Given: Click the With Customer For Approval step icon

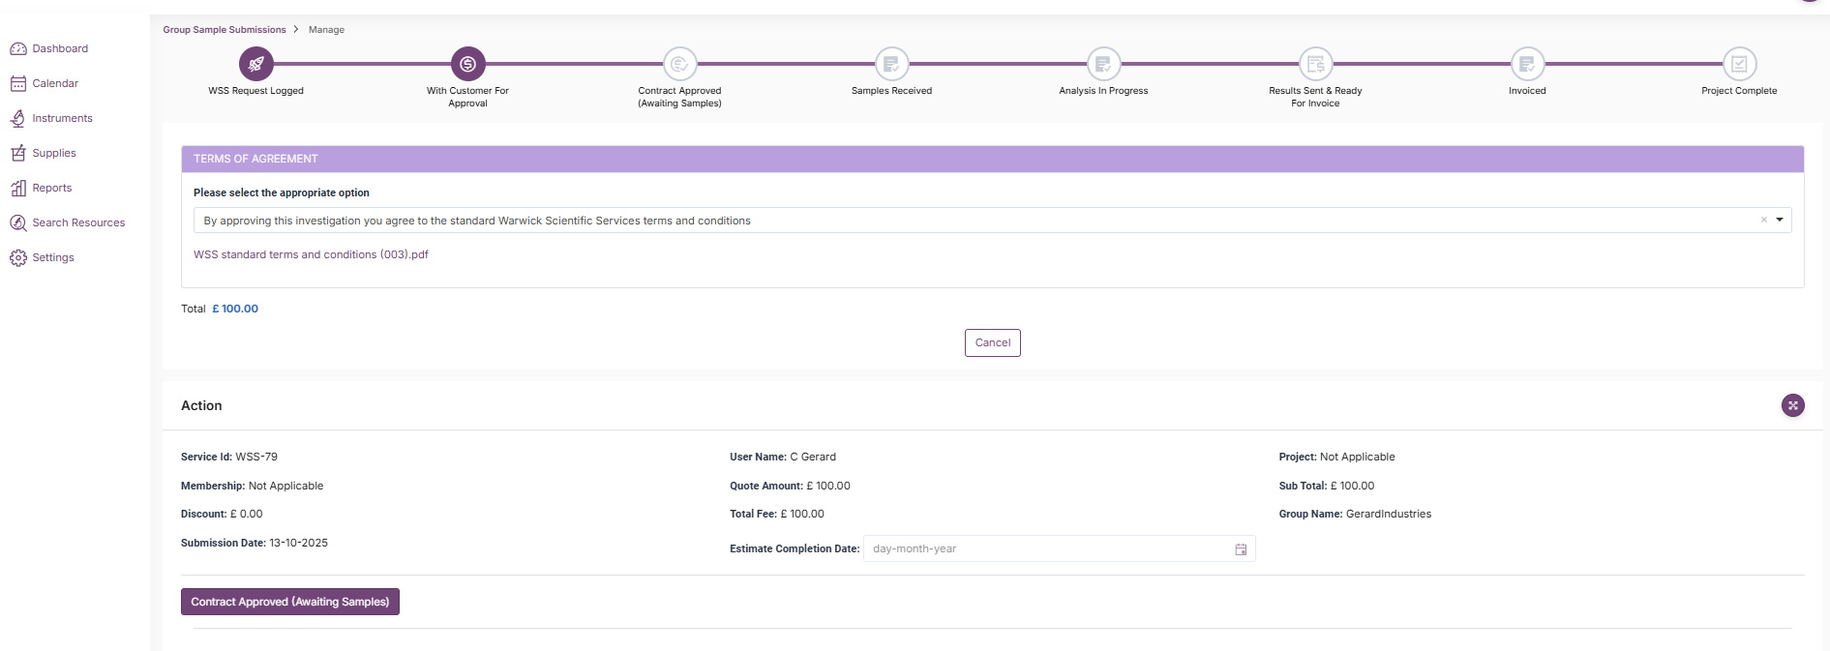Looking at the screenshot, I should point(467,64).
